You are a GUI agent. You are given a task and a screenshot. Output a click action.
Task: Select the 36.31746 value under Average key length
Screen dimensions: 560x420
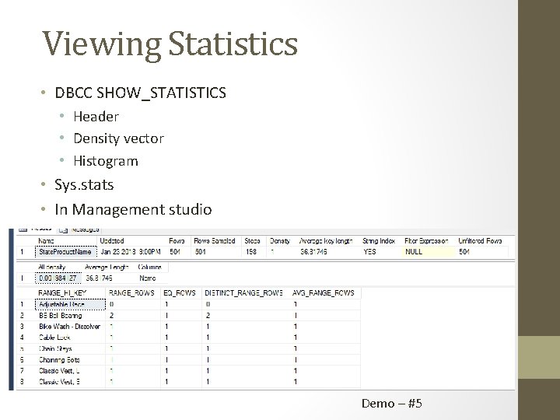pyautogui.click(x=313, y=252)
